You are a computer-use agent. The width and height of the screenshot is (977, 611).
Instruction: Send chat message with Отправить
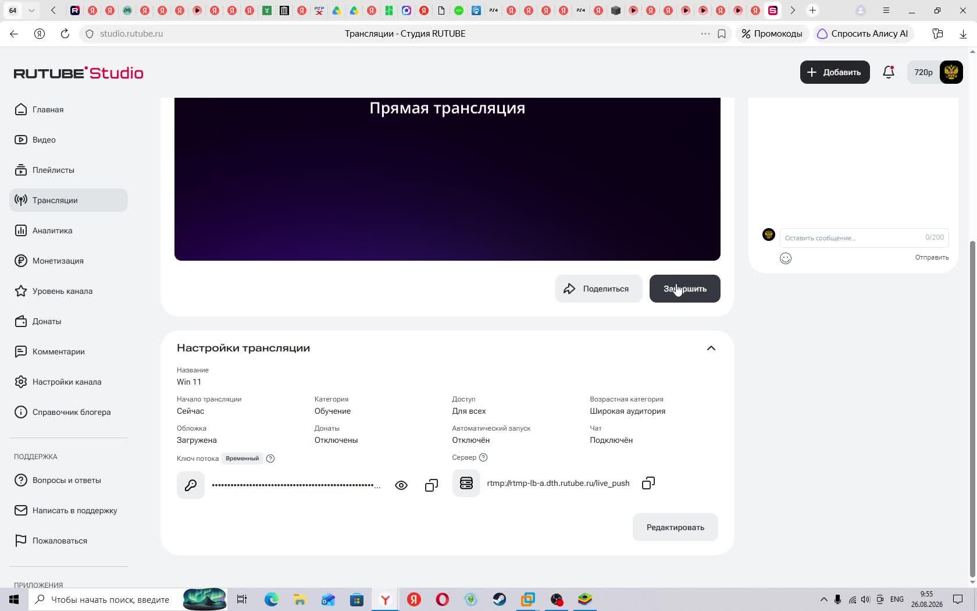coord(932,257)
